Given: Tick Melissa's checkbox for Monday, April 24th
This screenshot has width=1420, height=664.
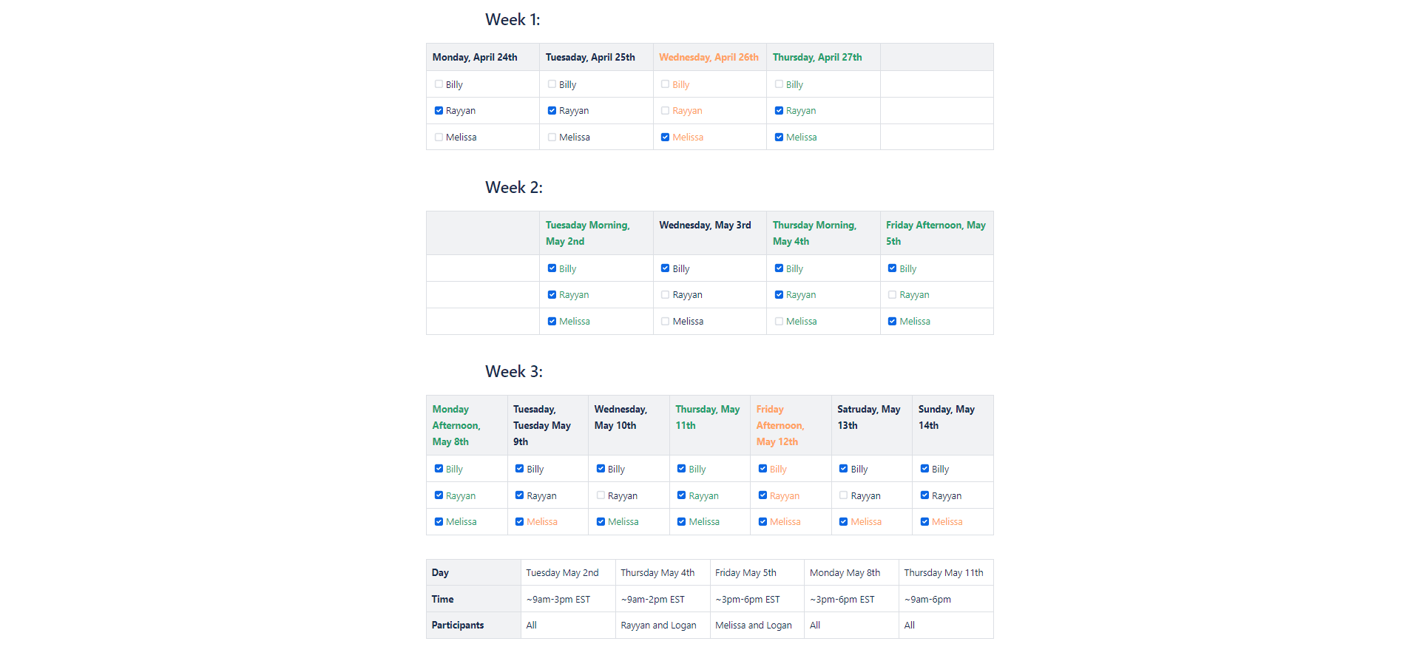Looking at the screenshot, I should (439, 137).
